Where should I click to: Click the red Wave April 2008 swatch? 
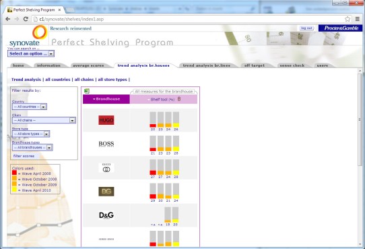click(14, 173)
